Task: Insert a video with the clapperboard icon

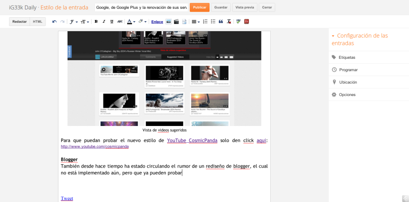Action: click(x=176, y=22)
